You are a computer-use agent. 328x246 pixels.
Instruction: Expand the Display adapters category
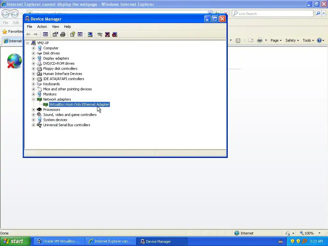pos(33,58)
